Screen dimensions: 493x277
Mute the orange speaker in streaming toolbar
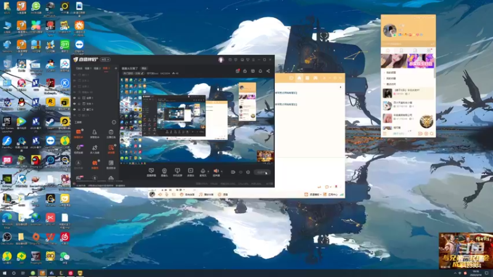(216, 172)
